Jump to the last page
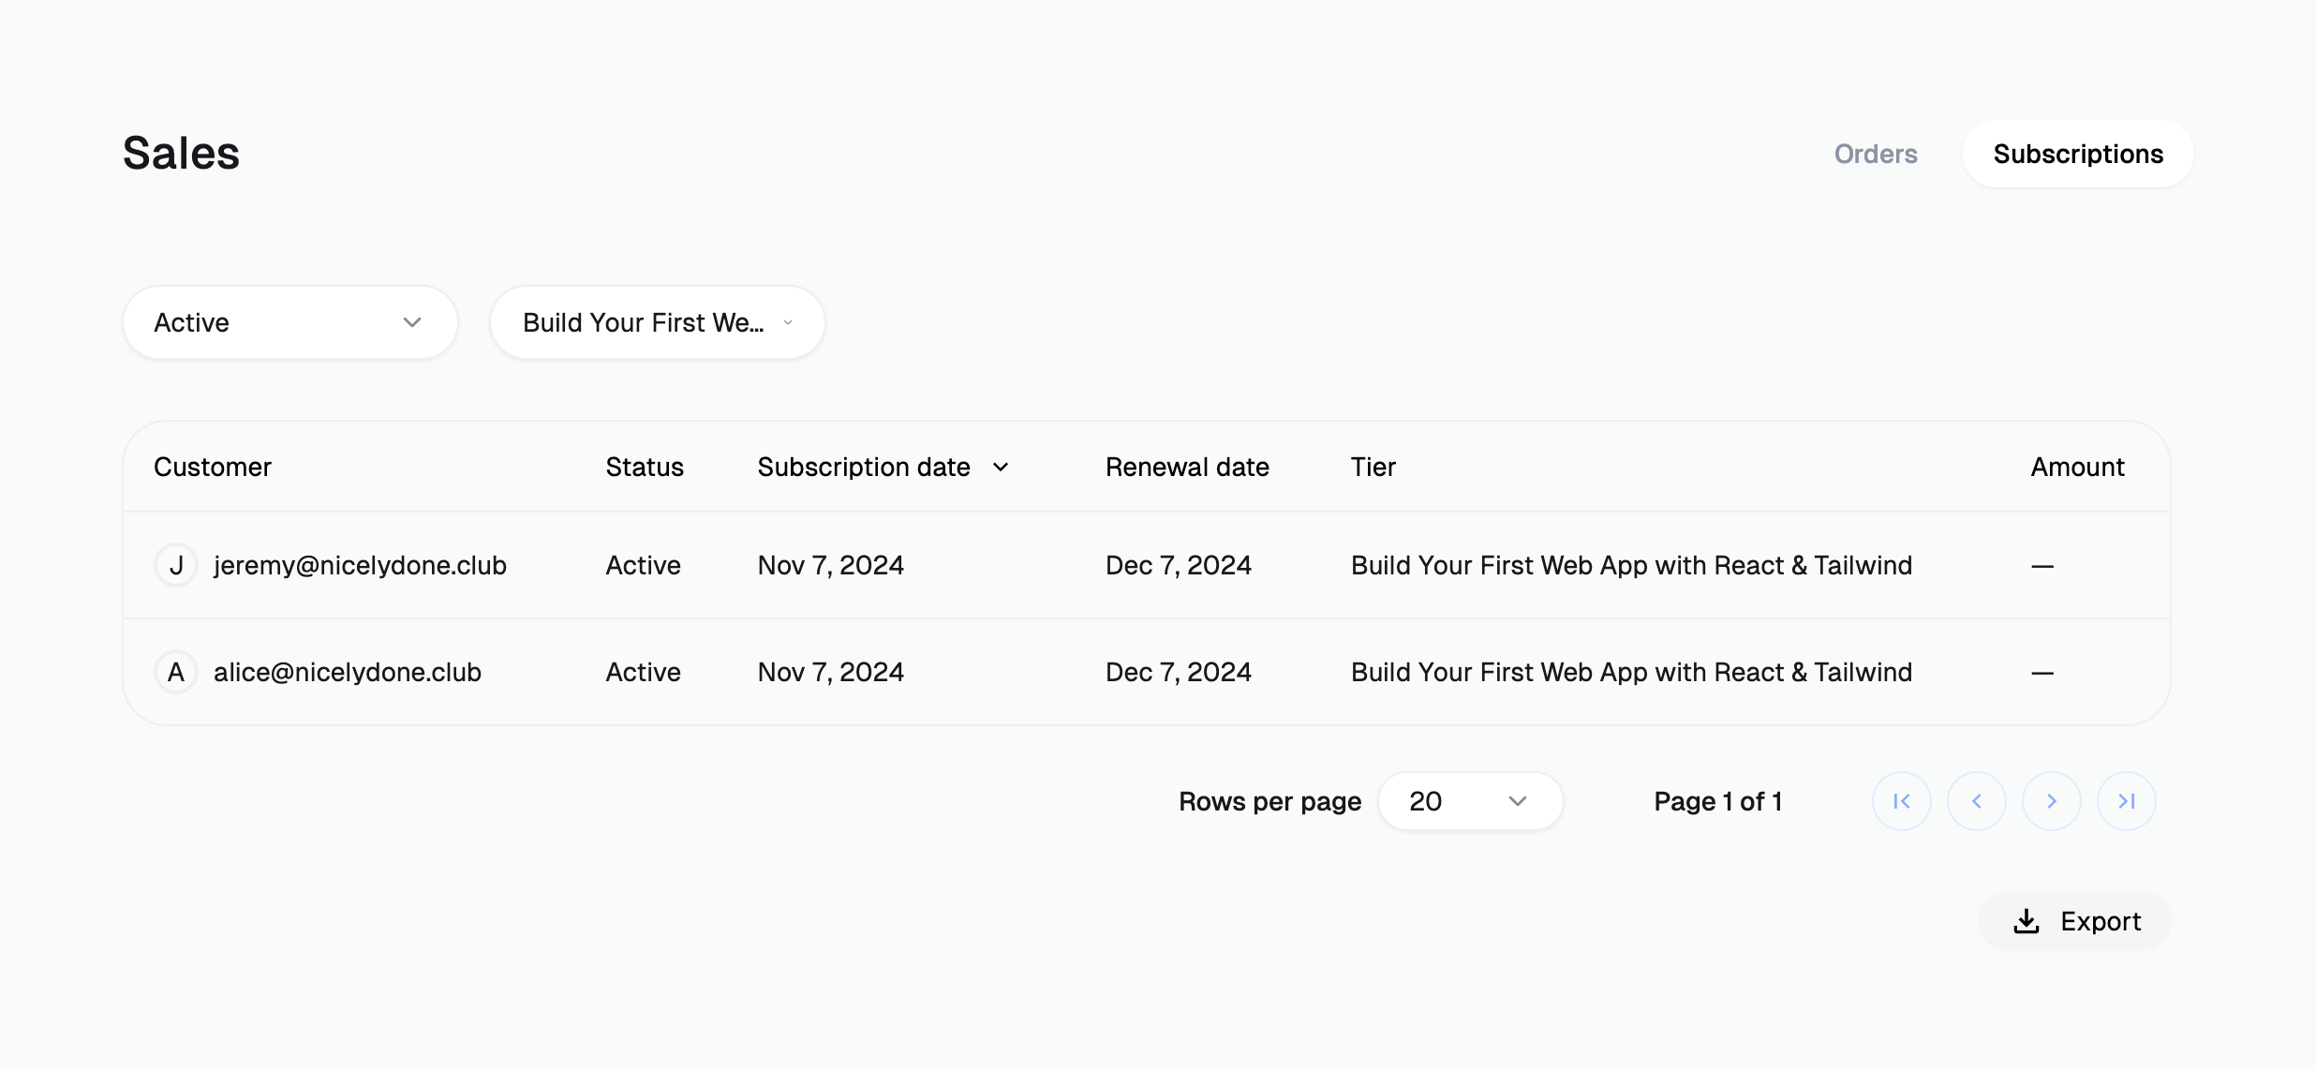2316x1071 pixels. tap(2126, 801)
